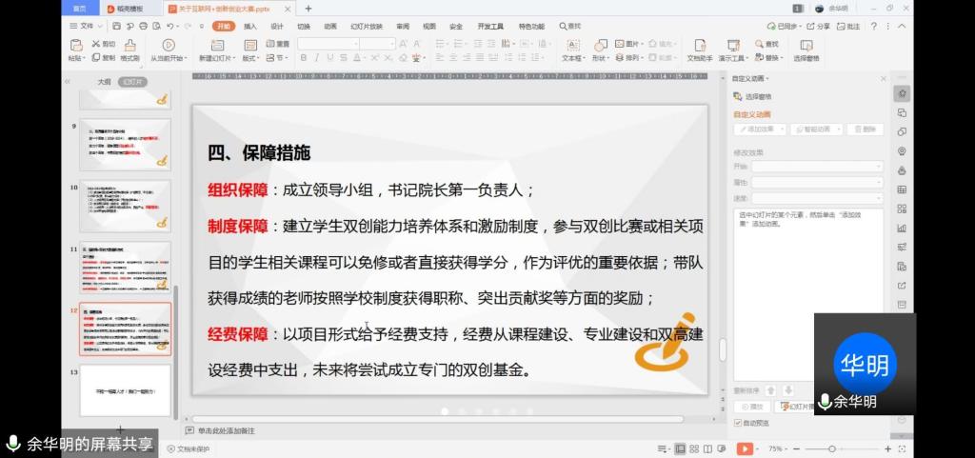Screen dimensions: 975x458
Task: Start slideshow with the orange play button
Action: point(746,448)
